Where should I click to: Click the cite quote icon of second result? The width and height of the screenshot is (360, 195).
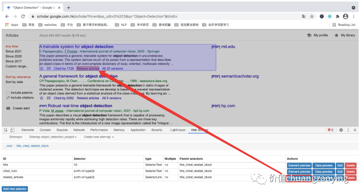tap(49, 98)
